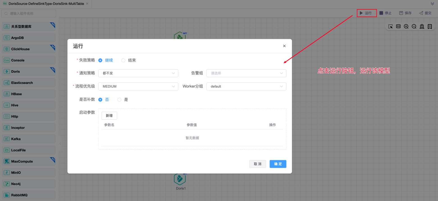Select 结束 failure strategy radio
Image resolution: width=438 pixels, height=201 pixels.
pos(123,60)
